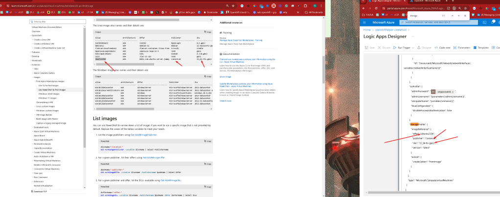This screenshot has width=500, height=197.
Task: Collapse Instances section in sidebar
Action: point(36,65)
